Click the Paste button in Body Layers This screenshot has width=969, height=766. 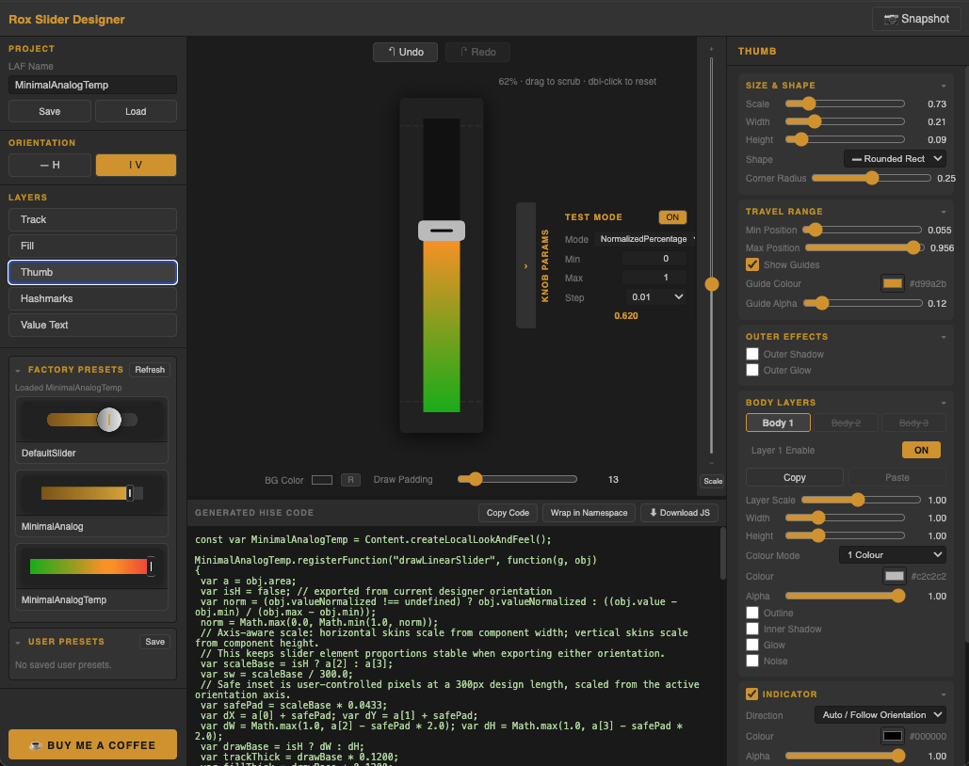coord(897,477)
